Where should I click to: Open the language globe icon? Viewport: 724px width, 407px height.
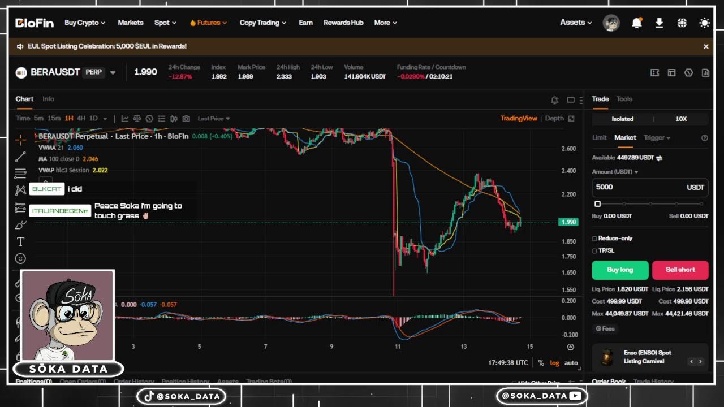[682, 23]
